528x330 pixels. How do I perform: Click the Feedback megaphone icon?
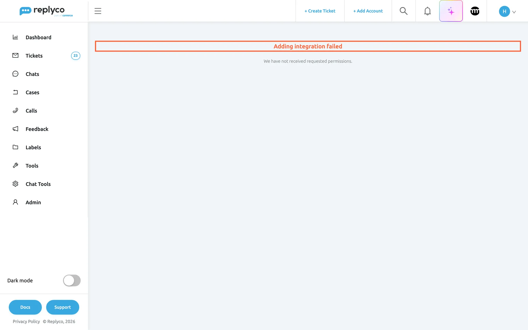coord(15,129)
